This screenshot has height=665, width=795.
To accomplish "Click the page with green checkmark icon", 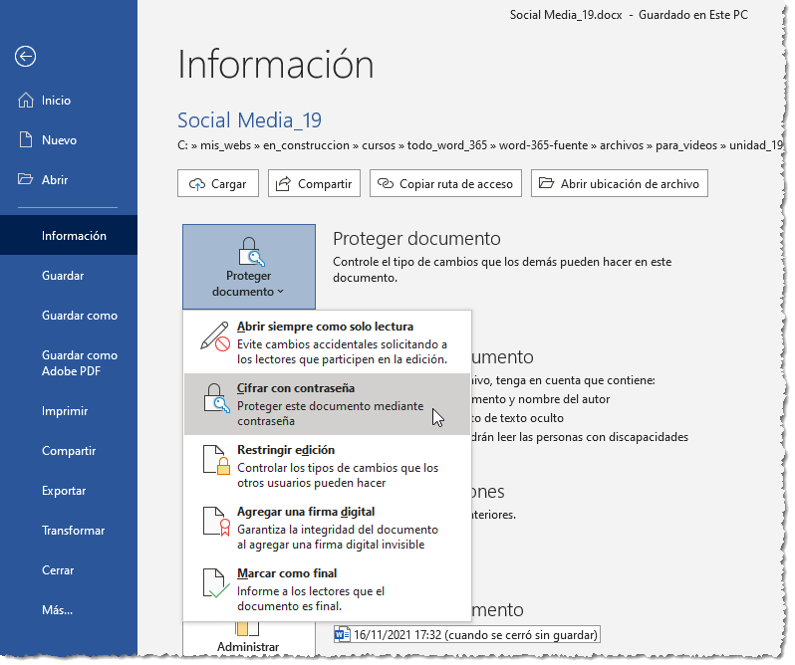I will (x=215, y=583).
